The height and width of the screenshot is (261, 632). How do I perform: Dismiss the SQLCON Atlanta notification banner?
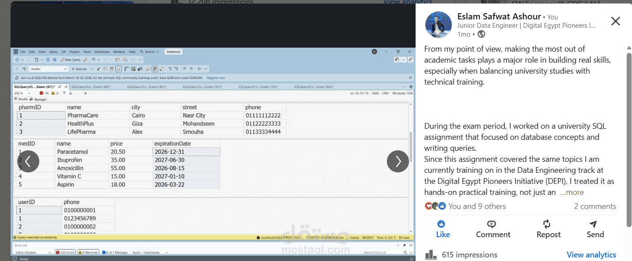pyautogui.click(x=410, y=78)
